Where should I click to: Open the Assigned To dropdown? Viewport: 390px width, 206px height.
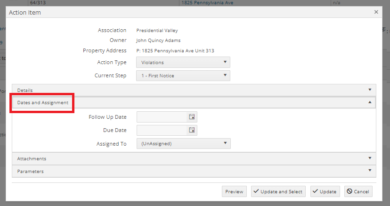[184, 144]
